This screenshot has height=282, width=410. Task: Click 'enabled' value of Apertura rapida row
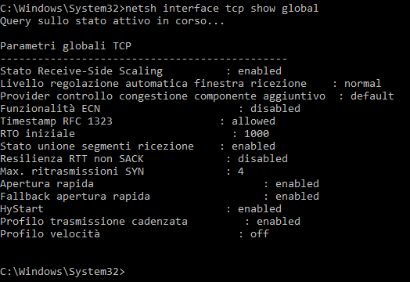pyautogui.click(x=297, y=184)
